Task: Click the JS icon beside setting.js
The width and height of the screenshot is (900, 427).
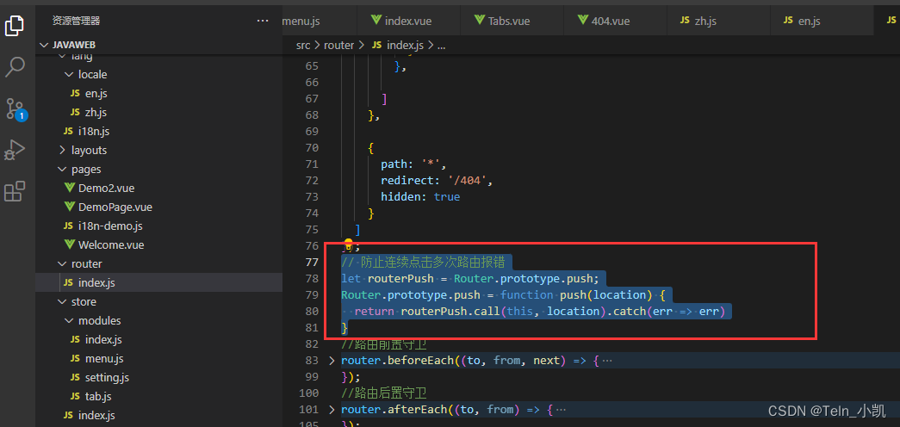Action: [75, 378]
